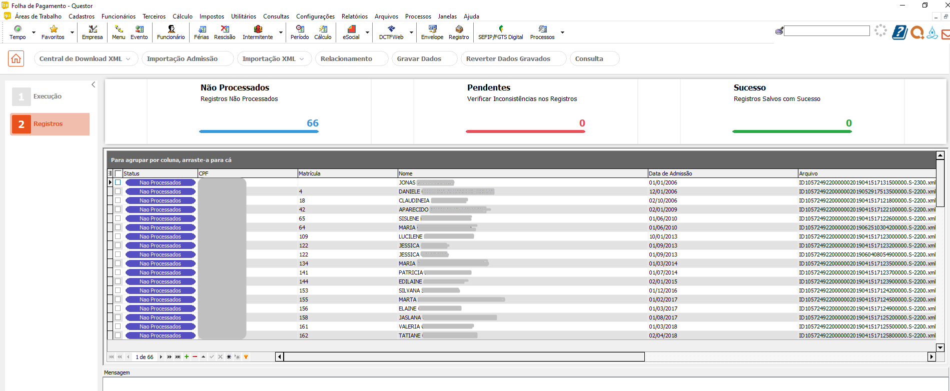Go to last record navigator arrow
This screenshot has height=391, width=950.
[178, 357]
